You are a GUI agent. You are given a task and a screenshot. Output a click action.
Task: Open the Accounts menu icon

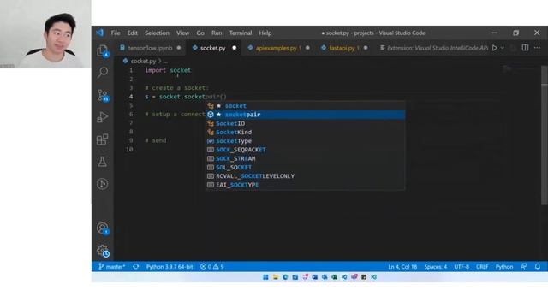click(x=103, y=228)
